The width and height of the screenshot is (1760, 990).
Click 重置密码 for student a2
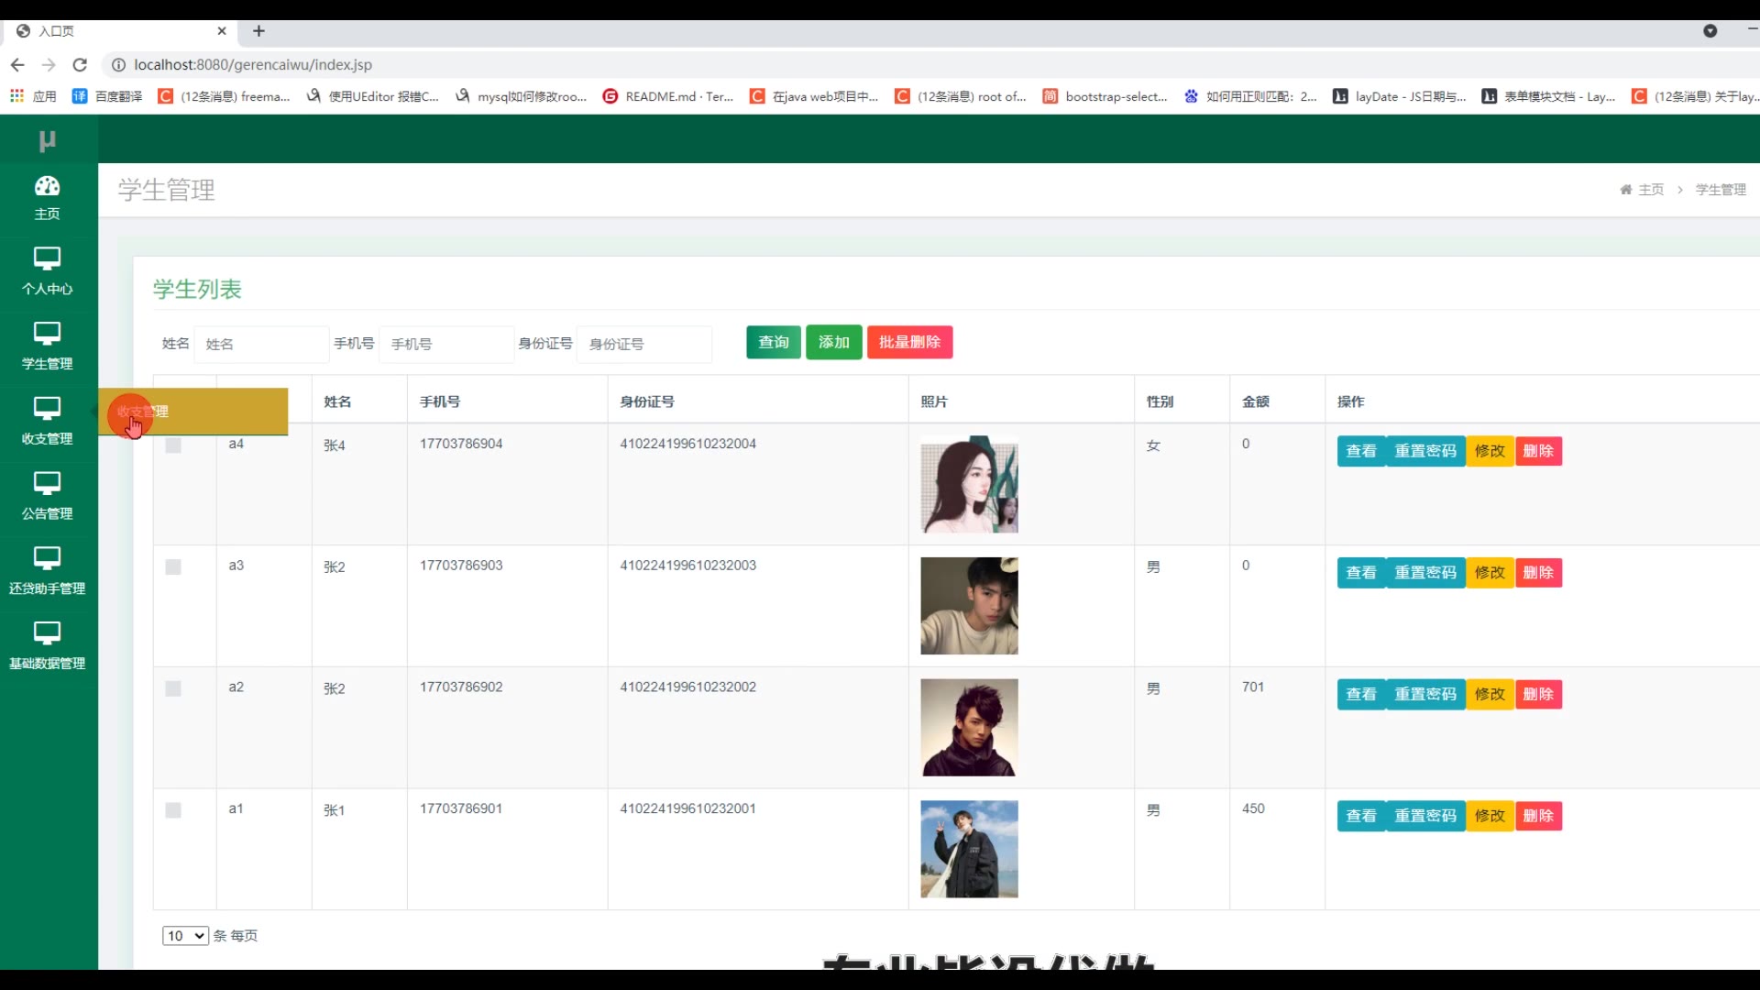coord(1424,695)
